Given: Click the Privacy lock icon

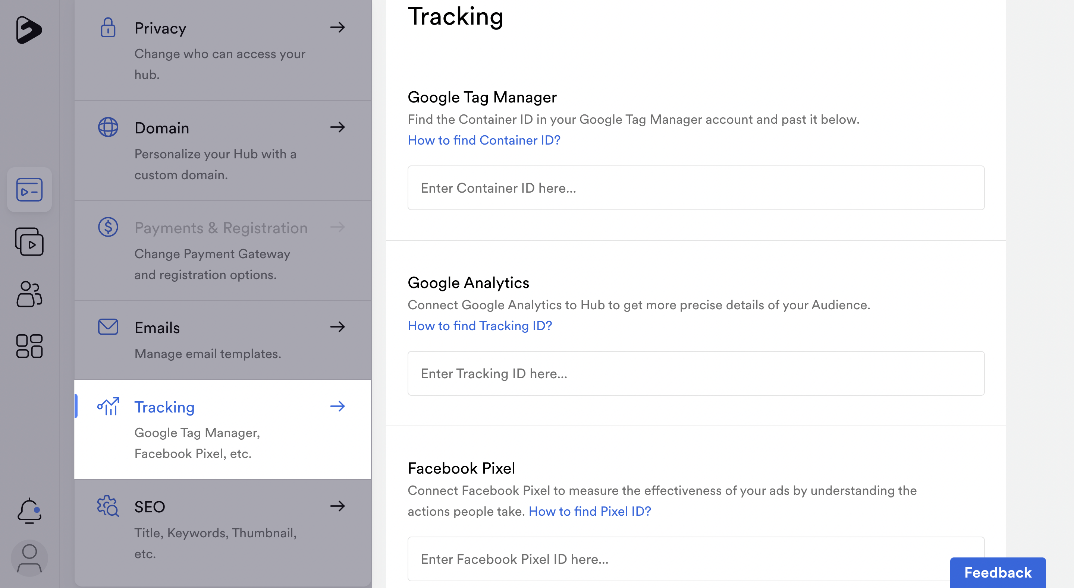Looking at the screenshot, I should pos(108,28).
